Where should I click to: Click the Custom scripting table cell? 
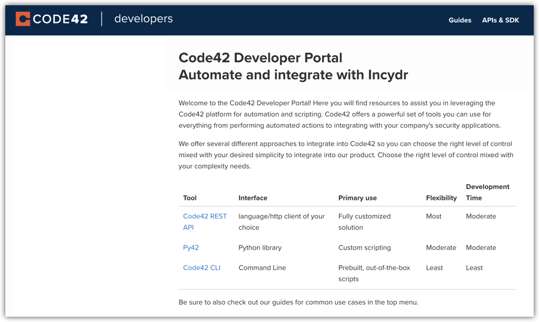click(x=365, y=247)
